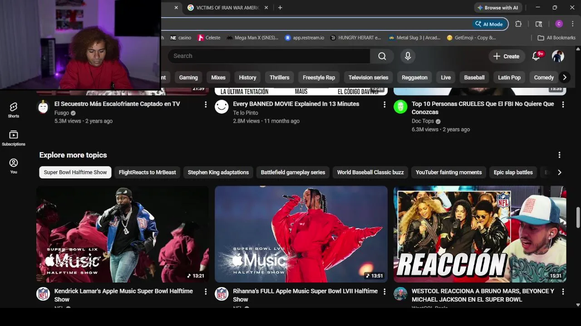This screenshot has width=581, height=326.
Task: Click the Create button
Action: coord(506,56)
